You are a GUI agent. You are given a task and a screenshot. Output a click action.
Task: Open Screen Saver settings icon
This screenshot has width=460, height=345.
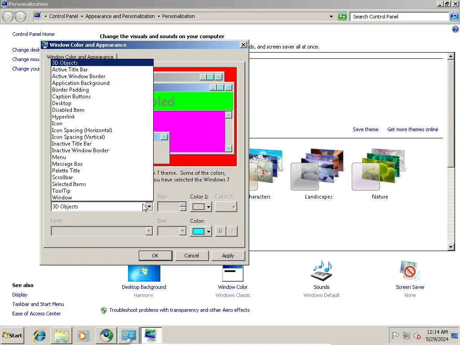pos(410,270)
